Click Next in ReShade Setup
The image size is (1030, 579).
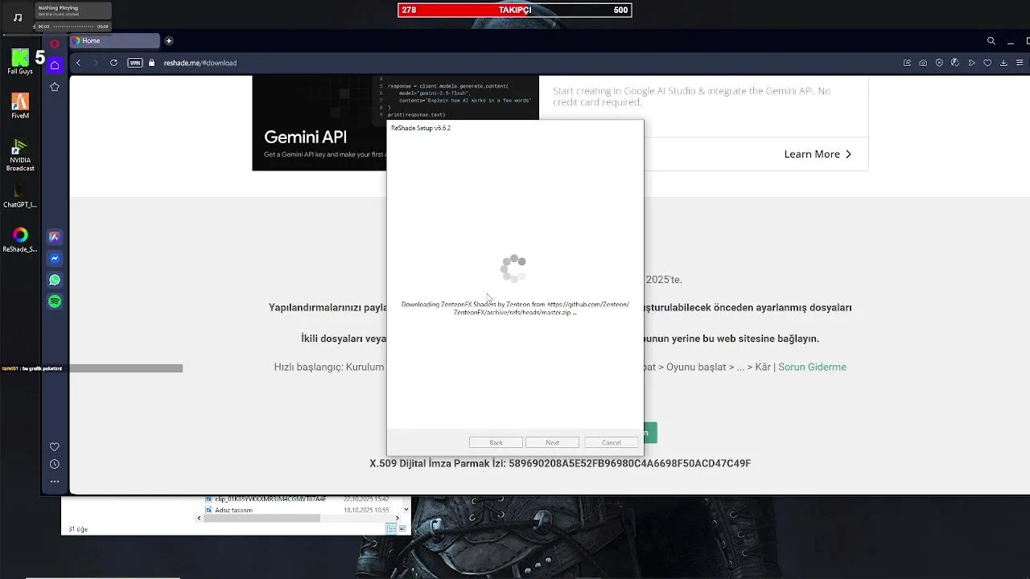[552, 442]
